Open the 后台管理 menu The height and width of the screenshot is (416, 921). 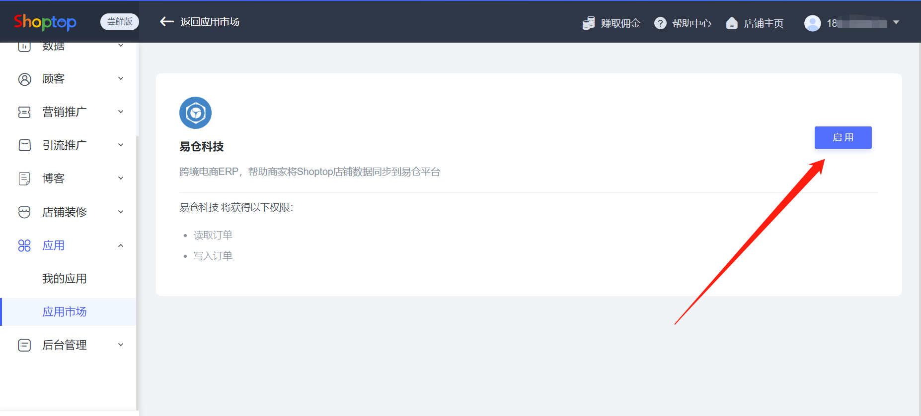click(65, 345)
